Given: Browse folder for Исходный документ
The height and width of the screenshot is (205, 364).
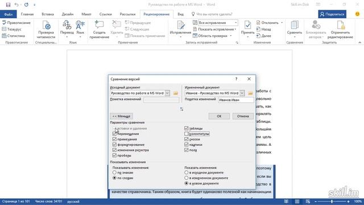Looking at the screenshot, I should tap(176, 93).
